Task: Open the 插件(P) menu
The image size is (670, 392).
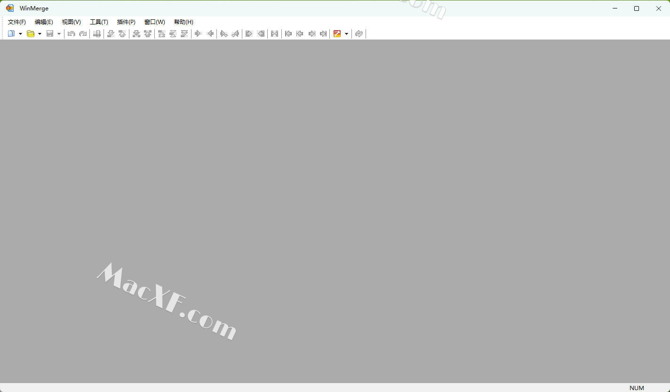Action: pos(126,22)
